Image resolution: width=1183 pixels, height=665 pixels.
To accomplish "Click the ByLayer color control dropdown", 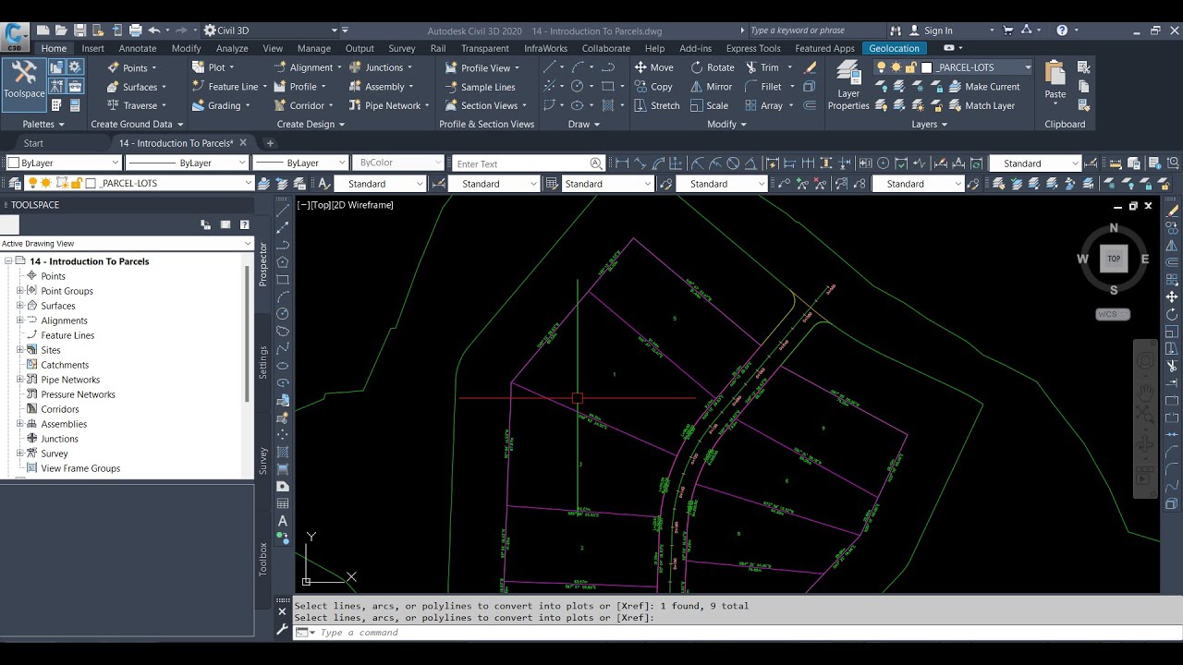I will pos(63,163).
